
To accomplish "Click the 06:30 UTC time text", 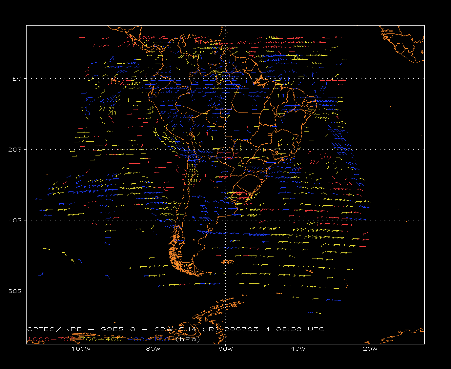I will coord(300,329).
